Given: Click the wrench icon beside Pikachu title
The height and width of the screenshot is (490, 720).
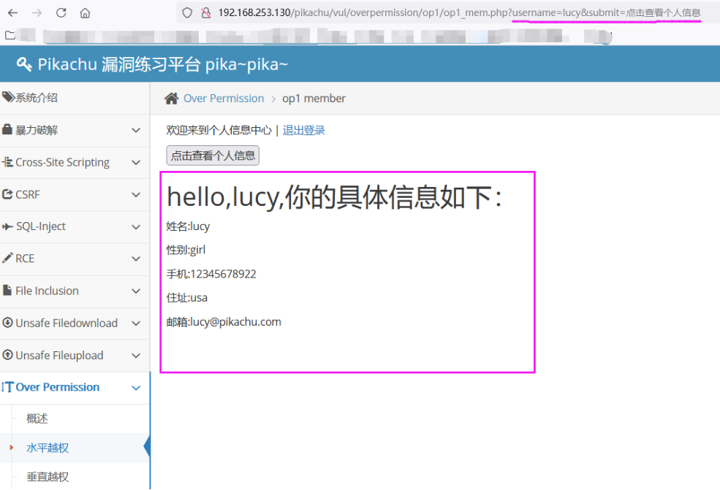Looking at the screenshot, I should (x=24, y=64).
